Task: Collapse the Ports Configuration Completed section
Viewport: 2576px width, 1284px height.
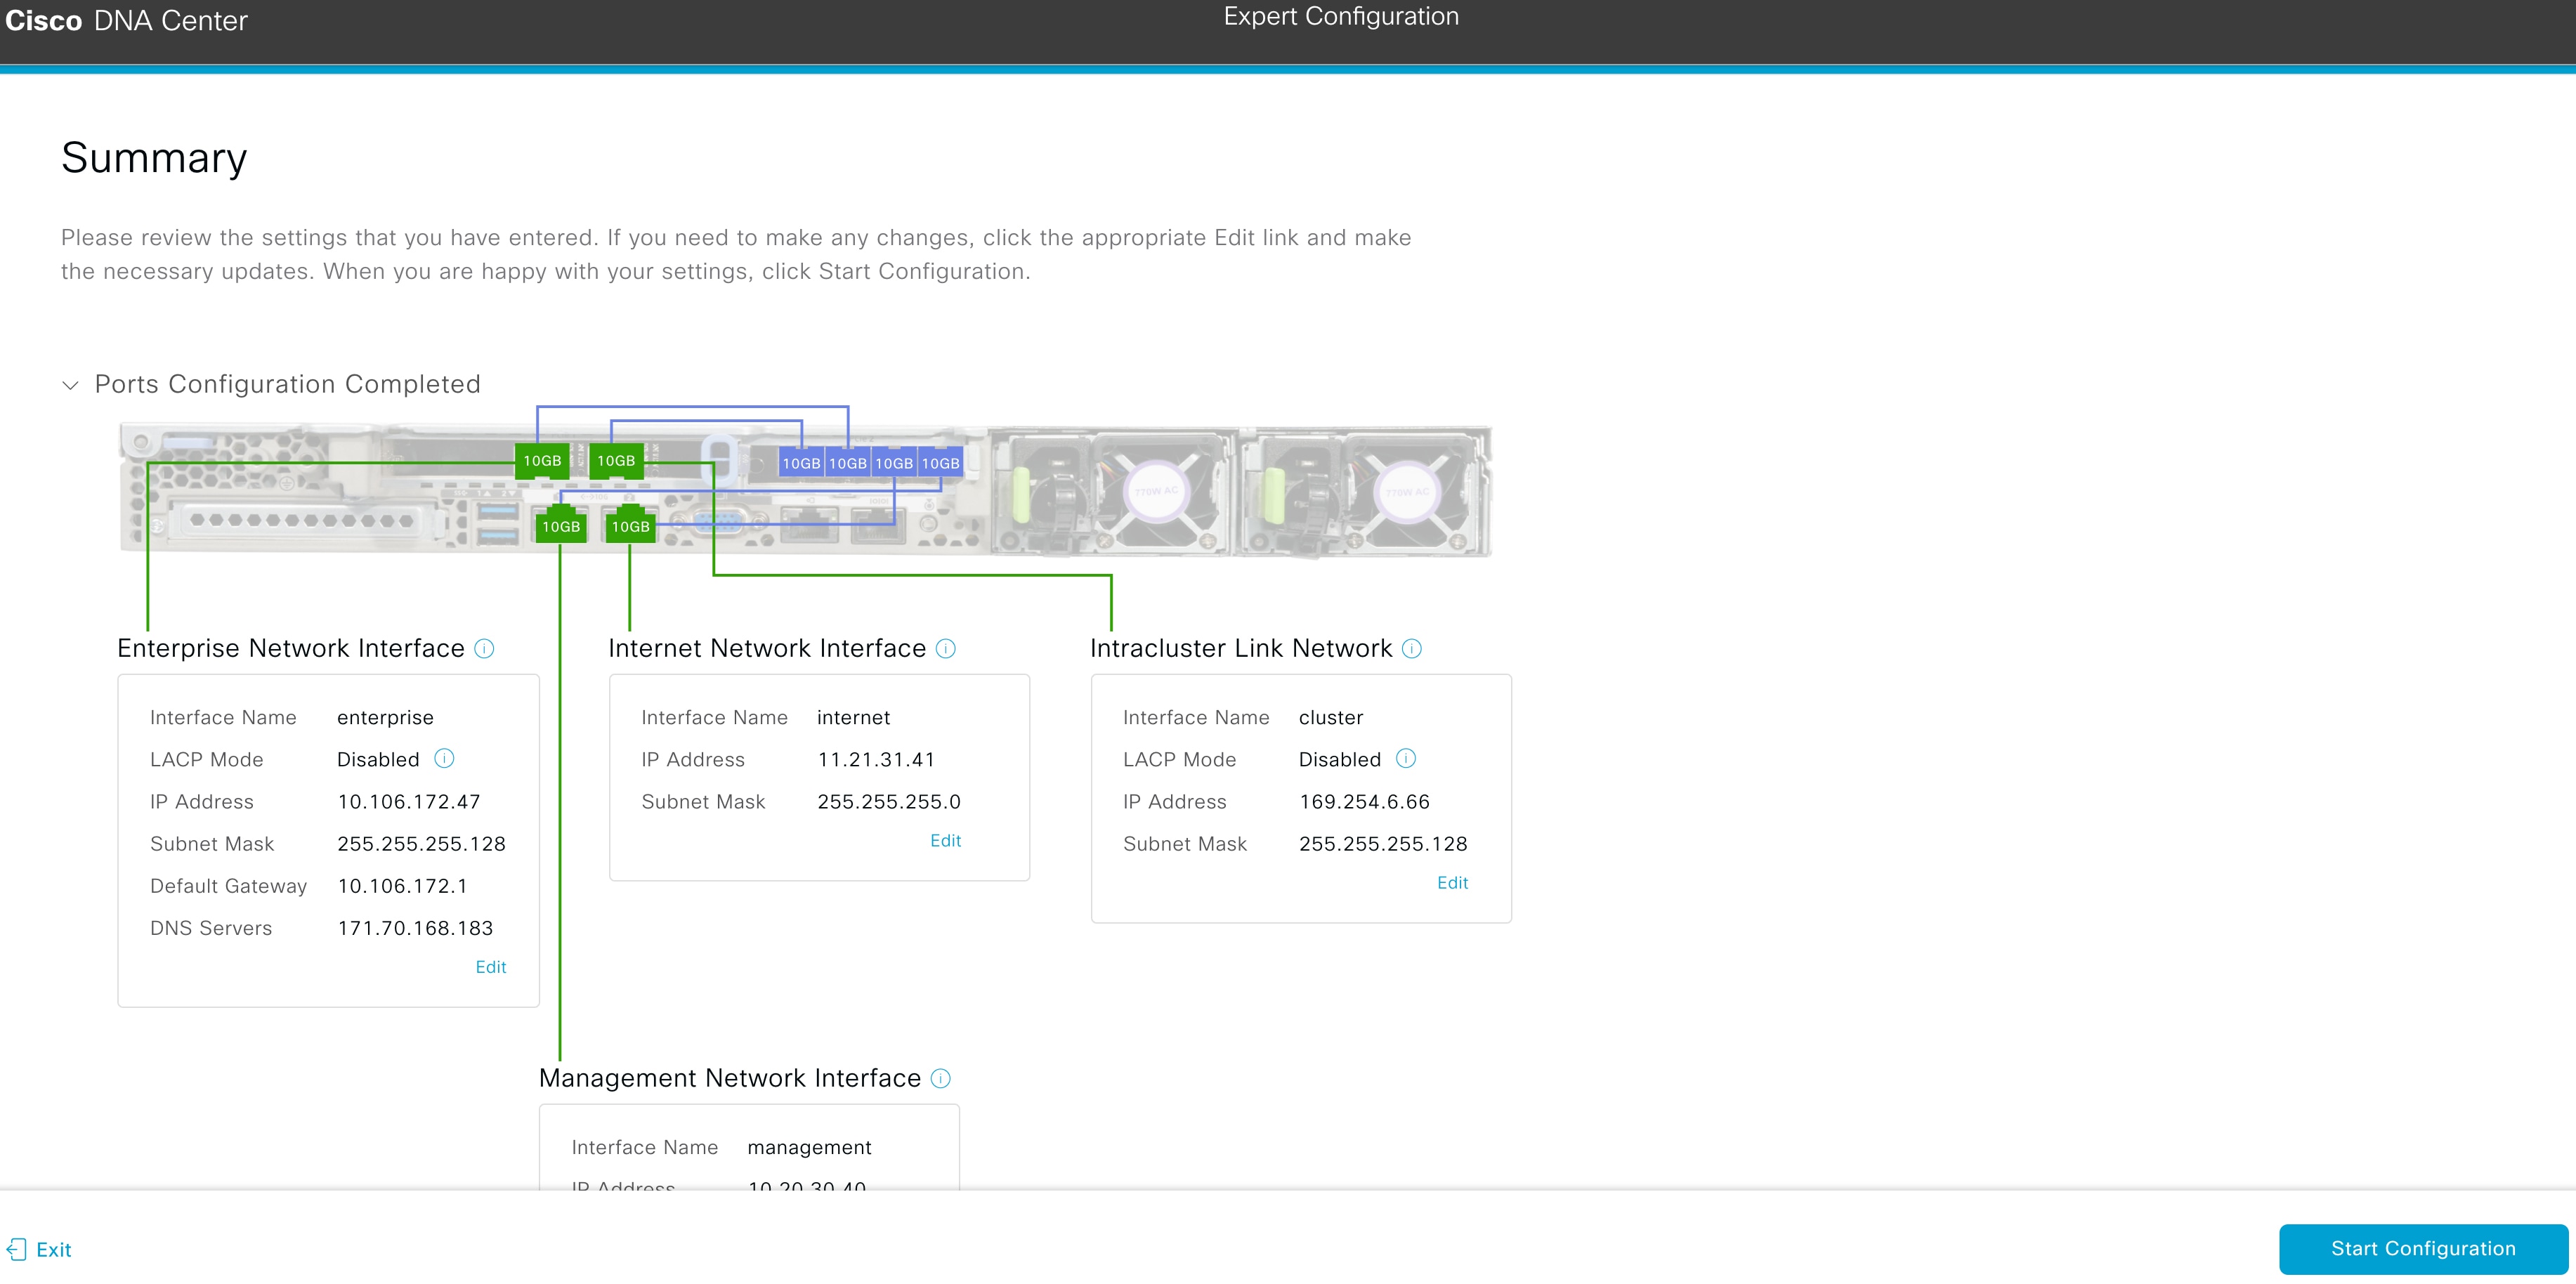Action: click(x=71, y=385)
